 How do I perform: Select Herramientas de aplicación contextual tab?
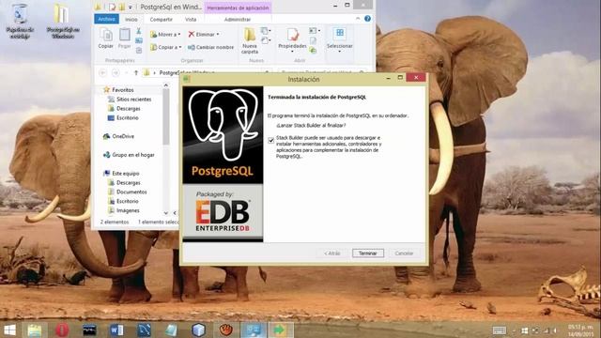point(238,8)
